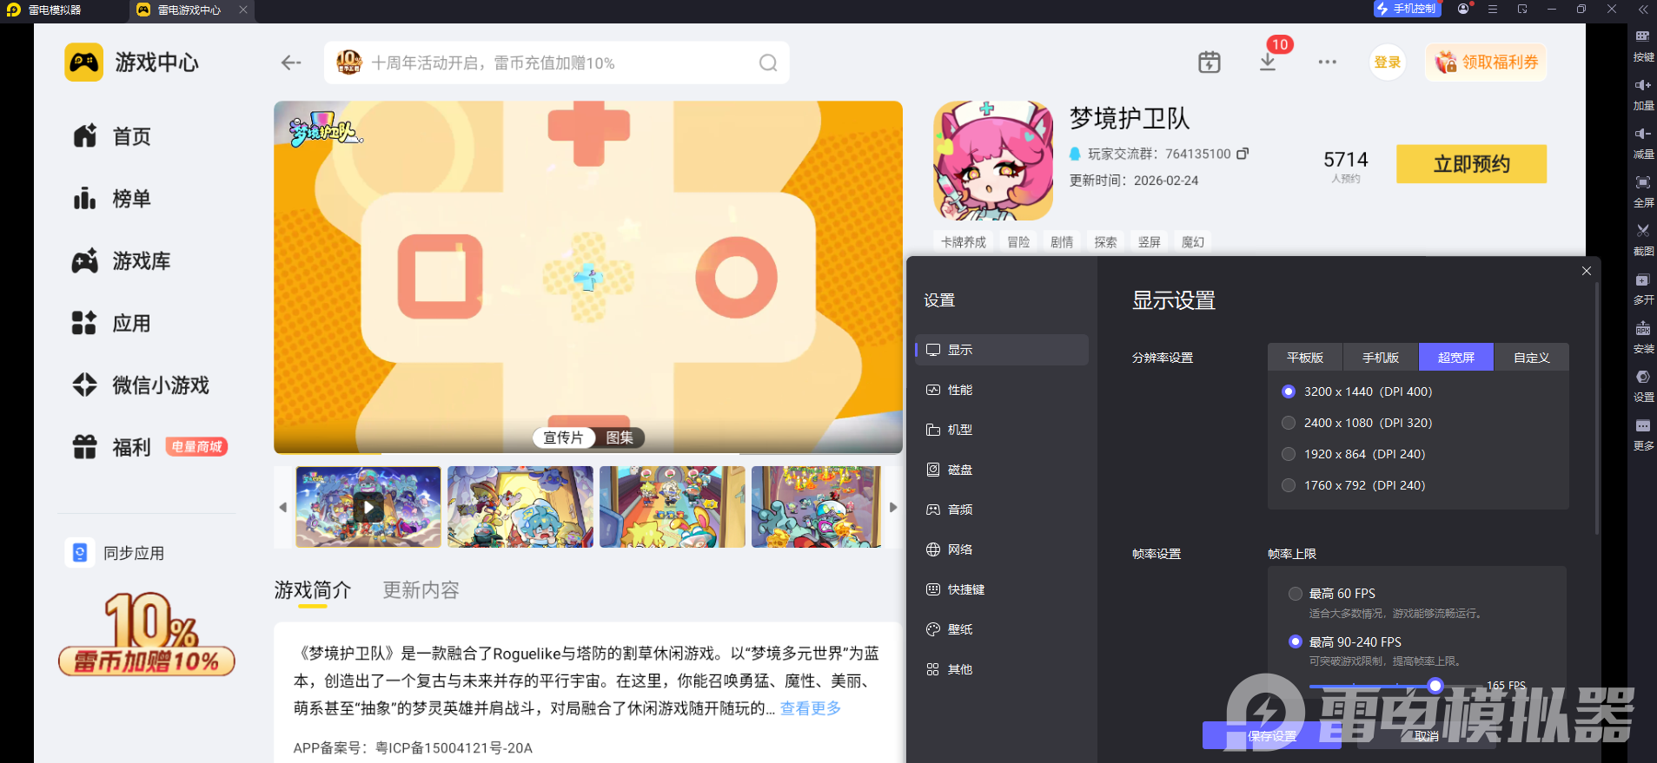Image resolution: width=1657 pixels, height=763 pixels.
Task: Switch to 超宽屏 resolution tab
Action: tap(1456, 358)
